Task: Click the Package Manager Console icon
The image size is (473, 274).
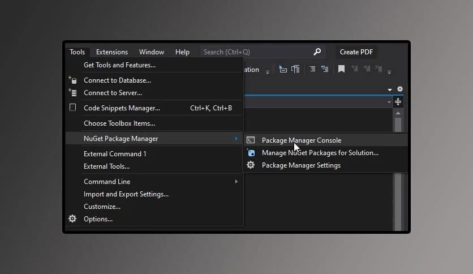Action: tap(251, 140)
